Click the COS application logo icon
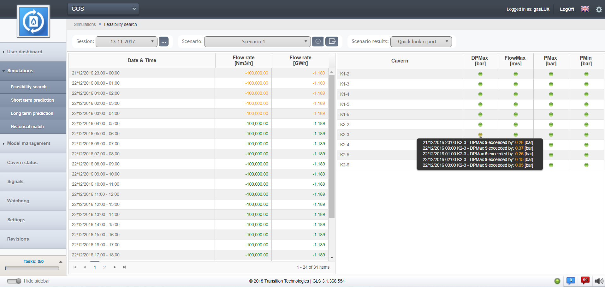Viewport: 605px width, 287px height. tap(33, 21)
